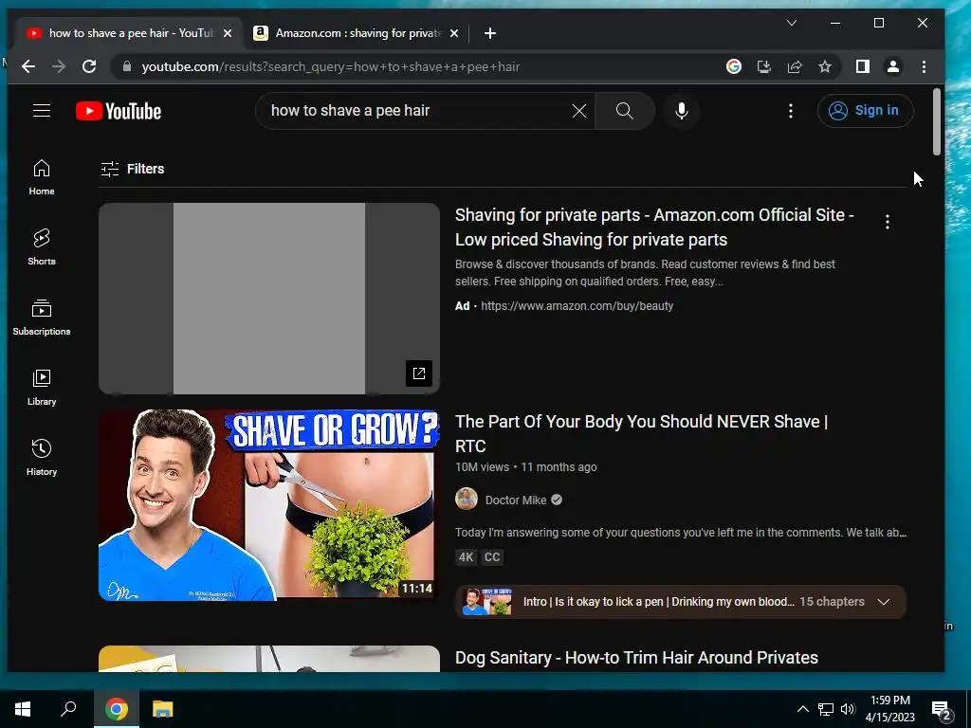Open the Chrome profile icon
The image size is (971, 728).
[893, 67]
